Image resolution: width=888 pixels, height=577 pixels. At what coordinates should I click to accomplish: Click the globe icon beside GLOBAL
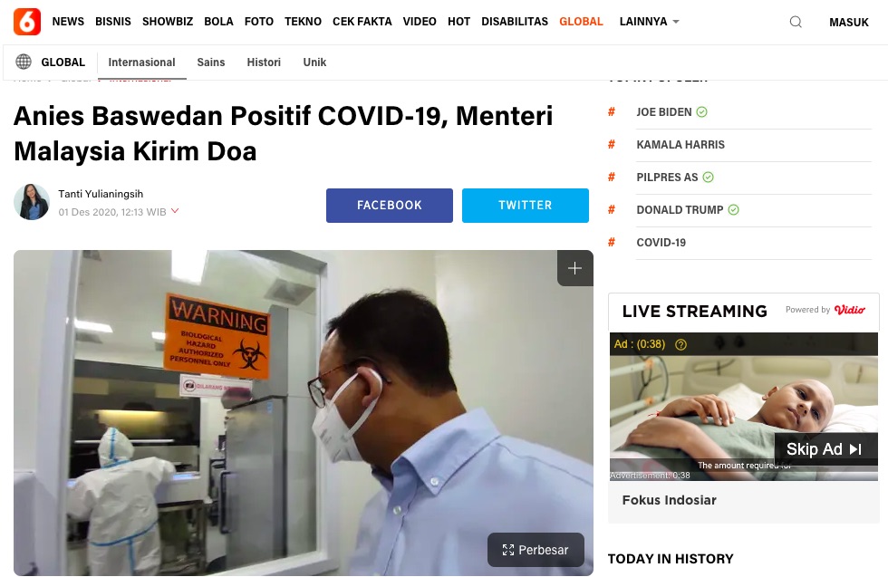(x=24, y=62)
